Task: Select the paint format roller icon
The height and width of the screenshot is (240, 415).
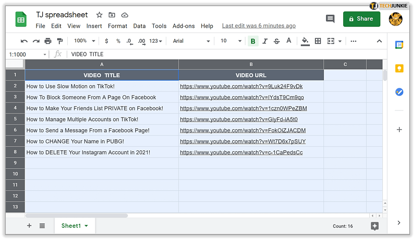Action: 60,41
